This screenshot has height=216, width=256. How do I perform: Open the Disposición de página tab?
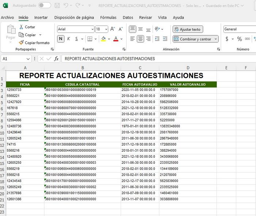pyautogui.click(x=74, y=18)
